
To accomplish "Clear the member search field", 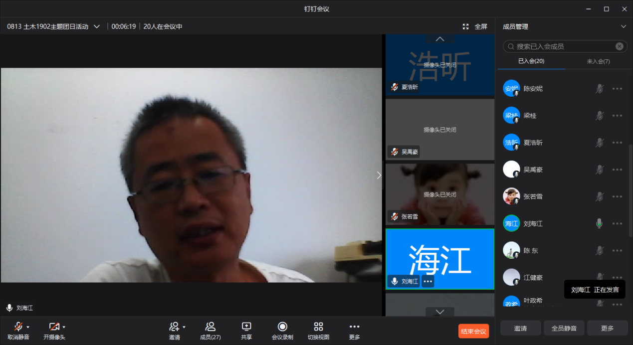I will point(619,46).
